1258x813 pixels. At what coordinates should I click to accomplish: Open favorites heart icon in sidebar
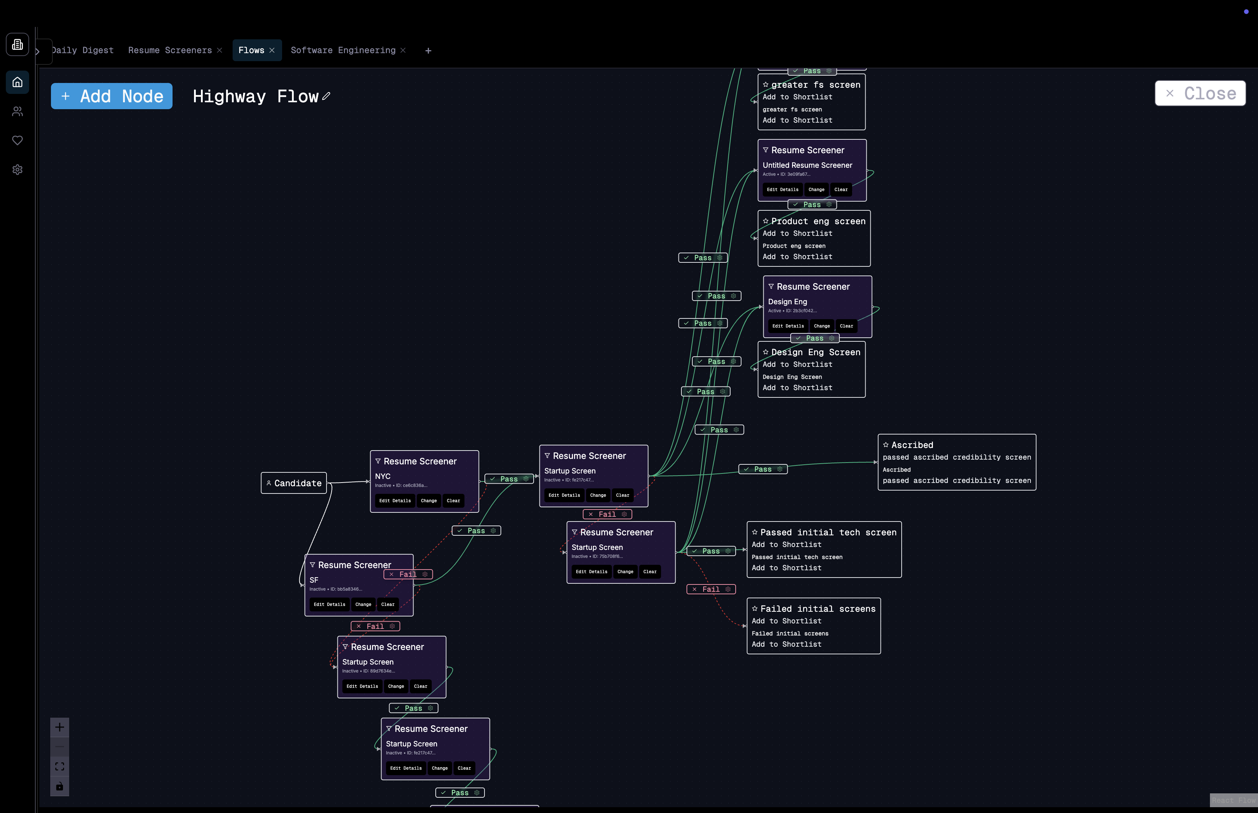[x=17, y=140]
